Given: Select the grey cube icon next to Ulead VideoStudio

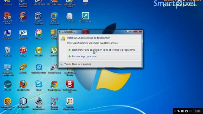Looking at the screenshot, I should (23, 104).
